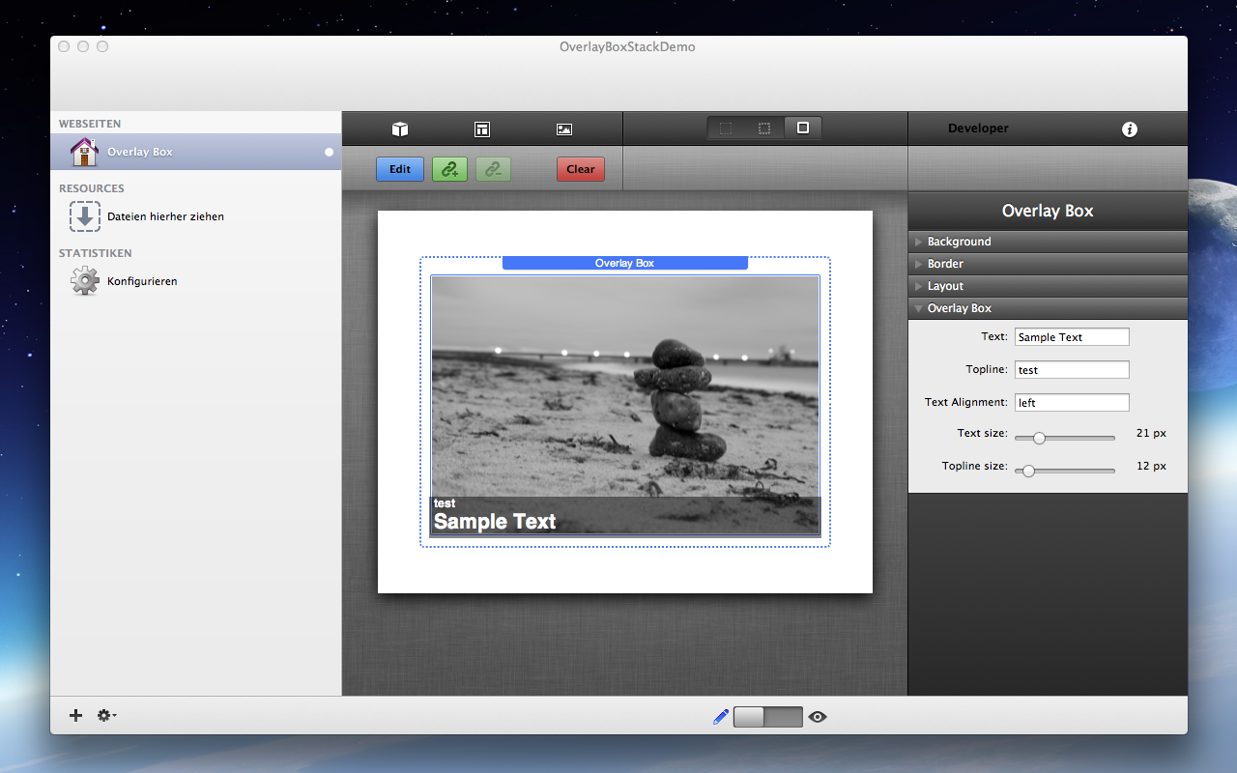Click the drop files arrow icon
The image size is (1237, 773).
[85, 216]
